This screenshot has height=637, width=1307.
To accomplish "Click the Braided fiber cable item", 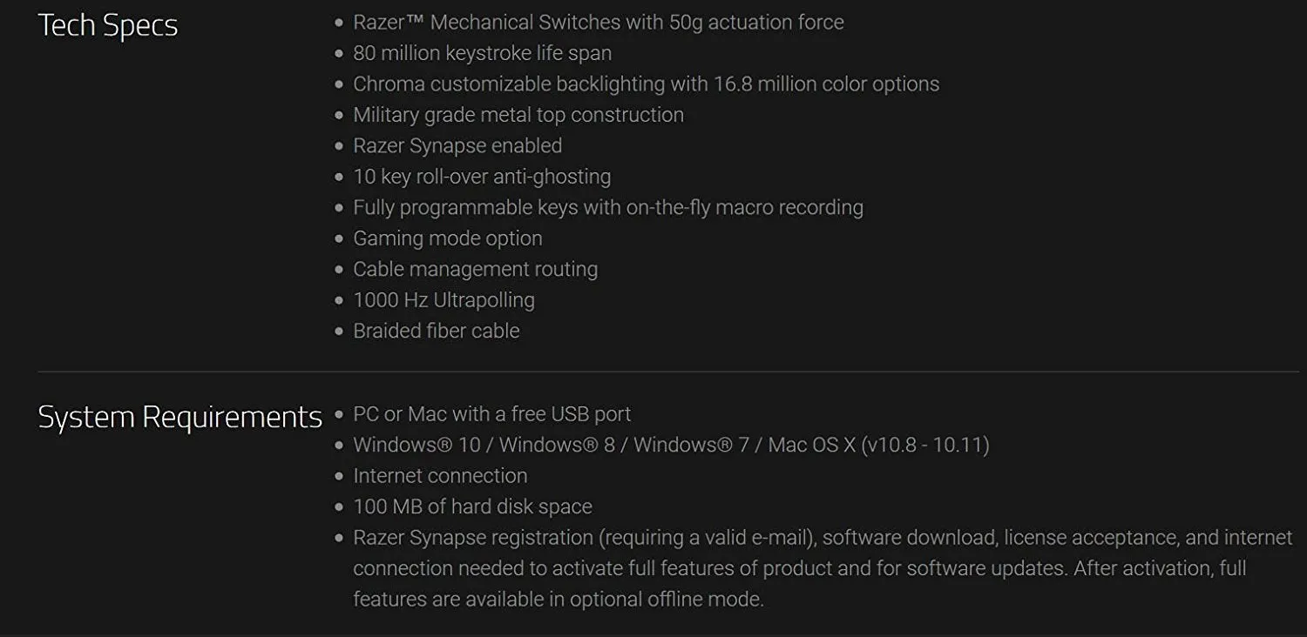I will [x=436, y=331].
